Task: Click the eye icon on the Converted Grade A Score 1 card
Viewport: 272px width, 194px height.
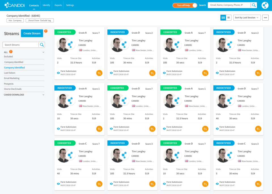Action: tap(164, 129)
